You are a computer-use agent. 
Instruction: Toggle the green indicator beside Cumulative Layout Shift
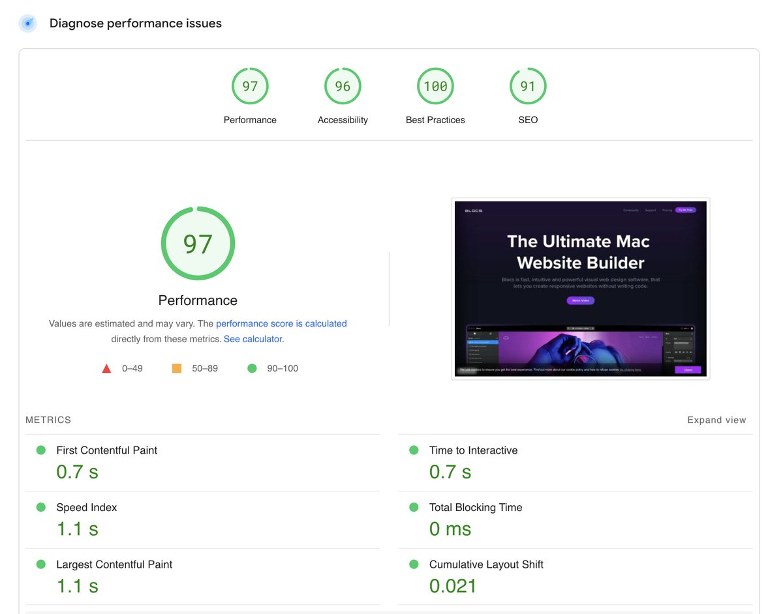[414, 564]
